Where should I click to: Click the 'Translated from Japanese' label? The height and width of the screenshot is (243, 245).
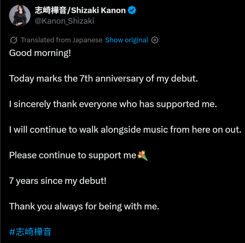click(62, 40)
